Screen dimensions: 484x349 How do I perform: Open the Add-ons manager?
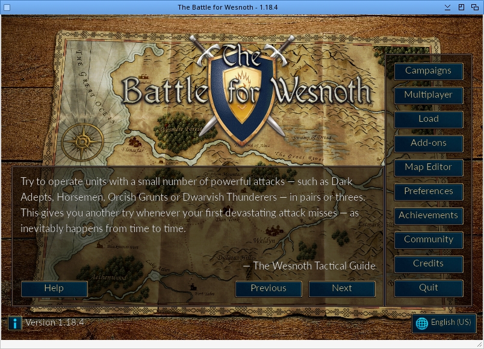[x=428, y=143]
